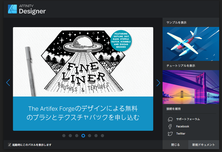This screenshot has height=152, width=222.
Task: Click the Facebook icon
Action: pos(170,126)
